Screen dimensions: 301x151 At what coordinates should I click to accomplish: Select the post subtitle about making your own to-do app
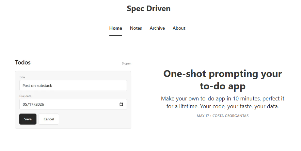[x=223, y=102]
